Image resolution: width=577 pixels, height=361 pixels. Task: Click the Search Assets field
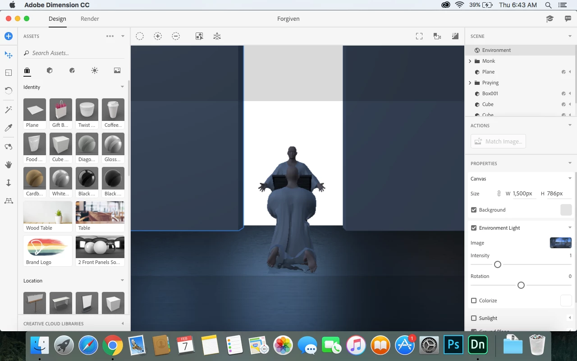[74, 53]
